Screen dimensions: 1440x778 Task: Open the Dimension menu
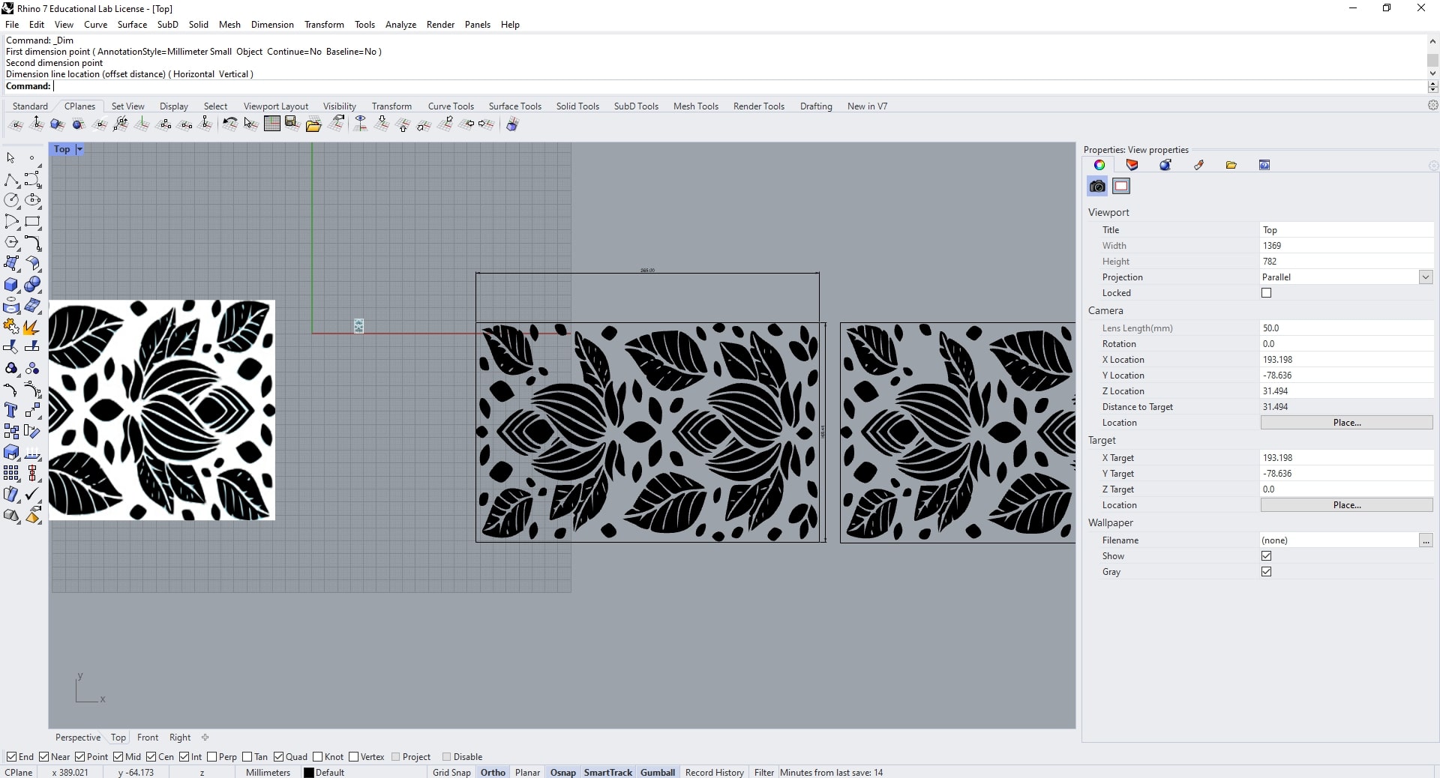(272, 24)
